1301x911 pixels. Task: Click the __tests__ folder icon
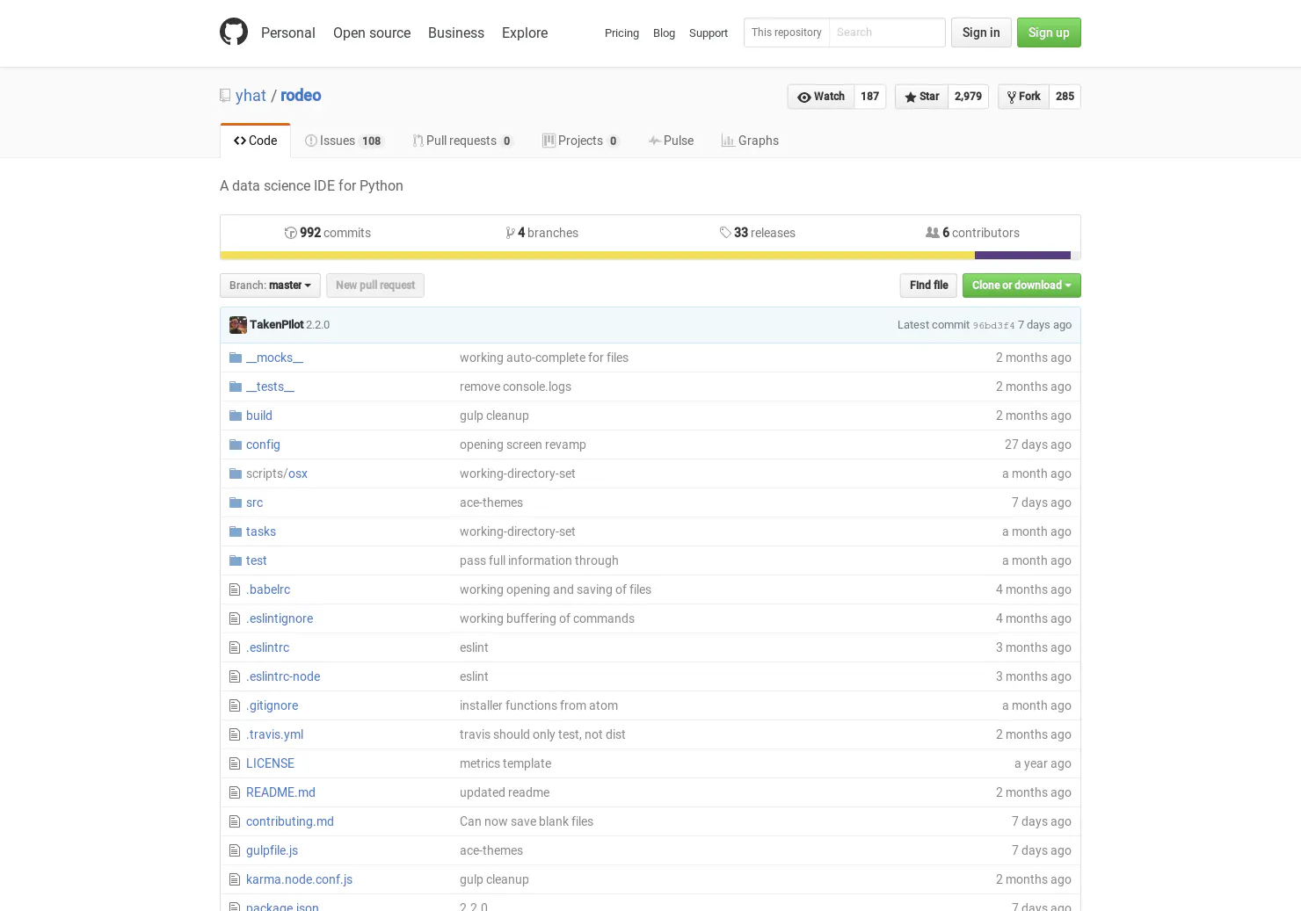(x=236, y=387)
